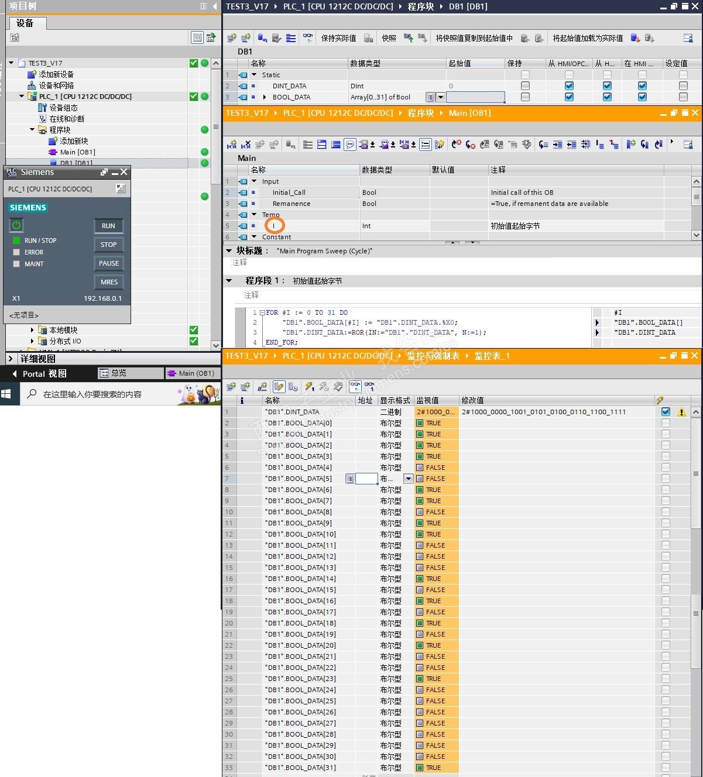703x777 pixels.
Task: Expand the BOOL_DATA array in DB1
Action: point(265,97)
